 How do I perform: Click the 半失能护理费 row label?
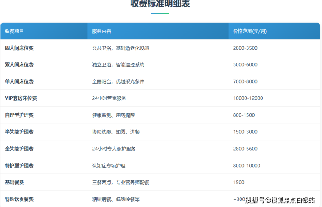coord(19,132)
